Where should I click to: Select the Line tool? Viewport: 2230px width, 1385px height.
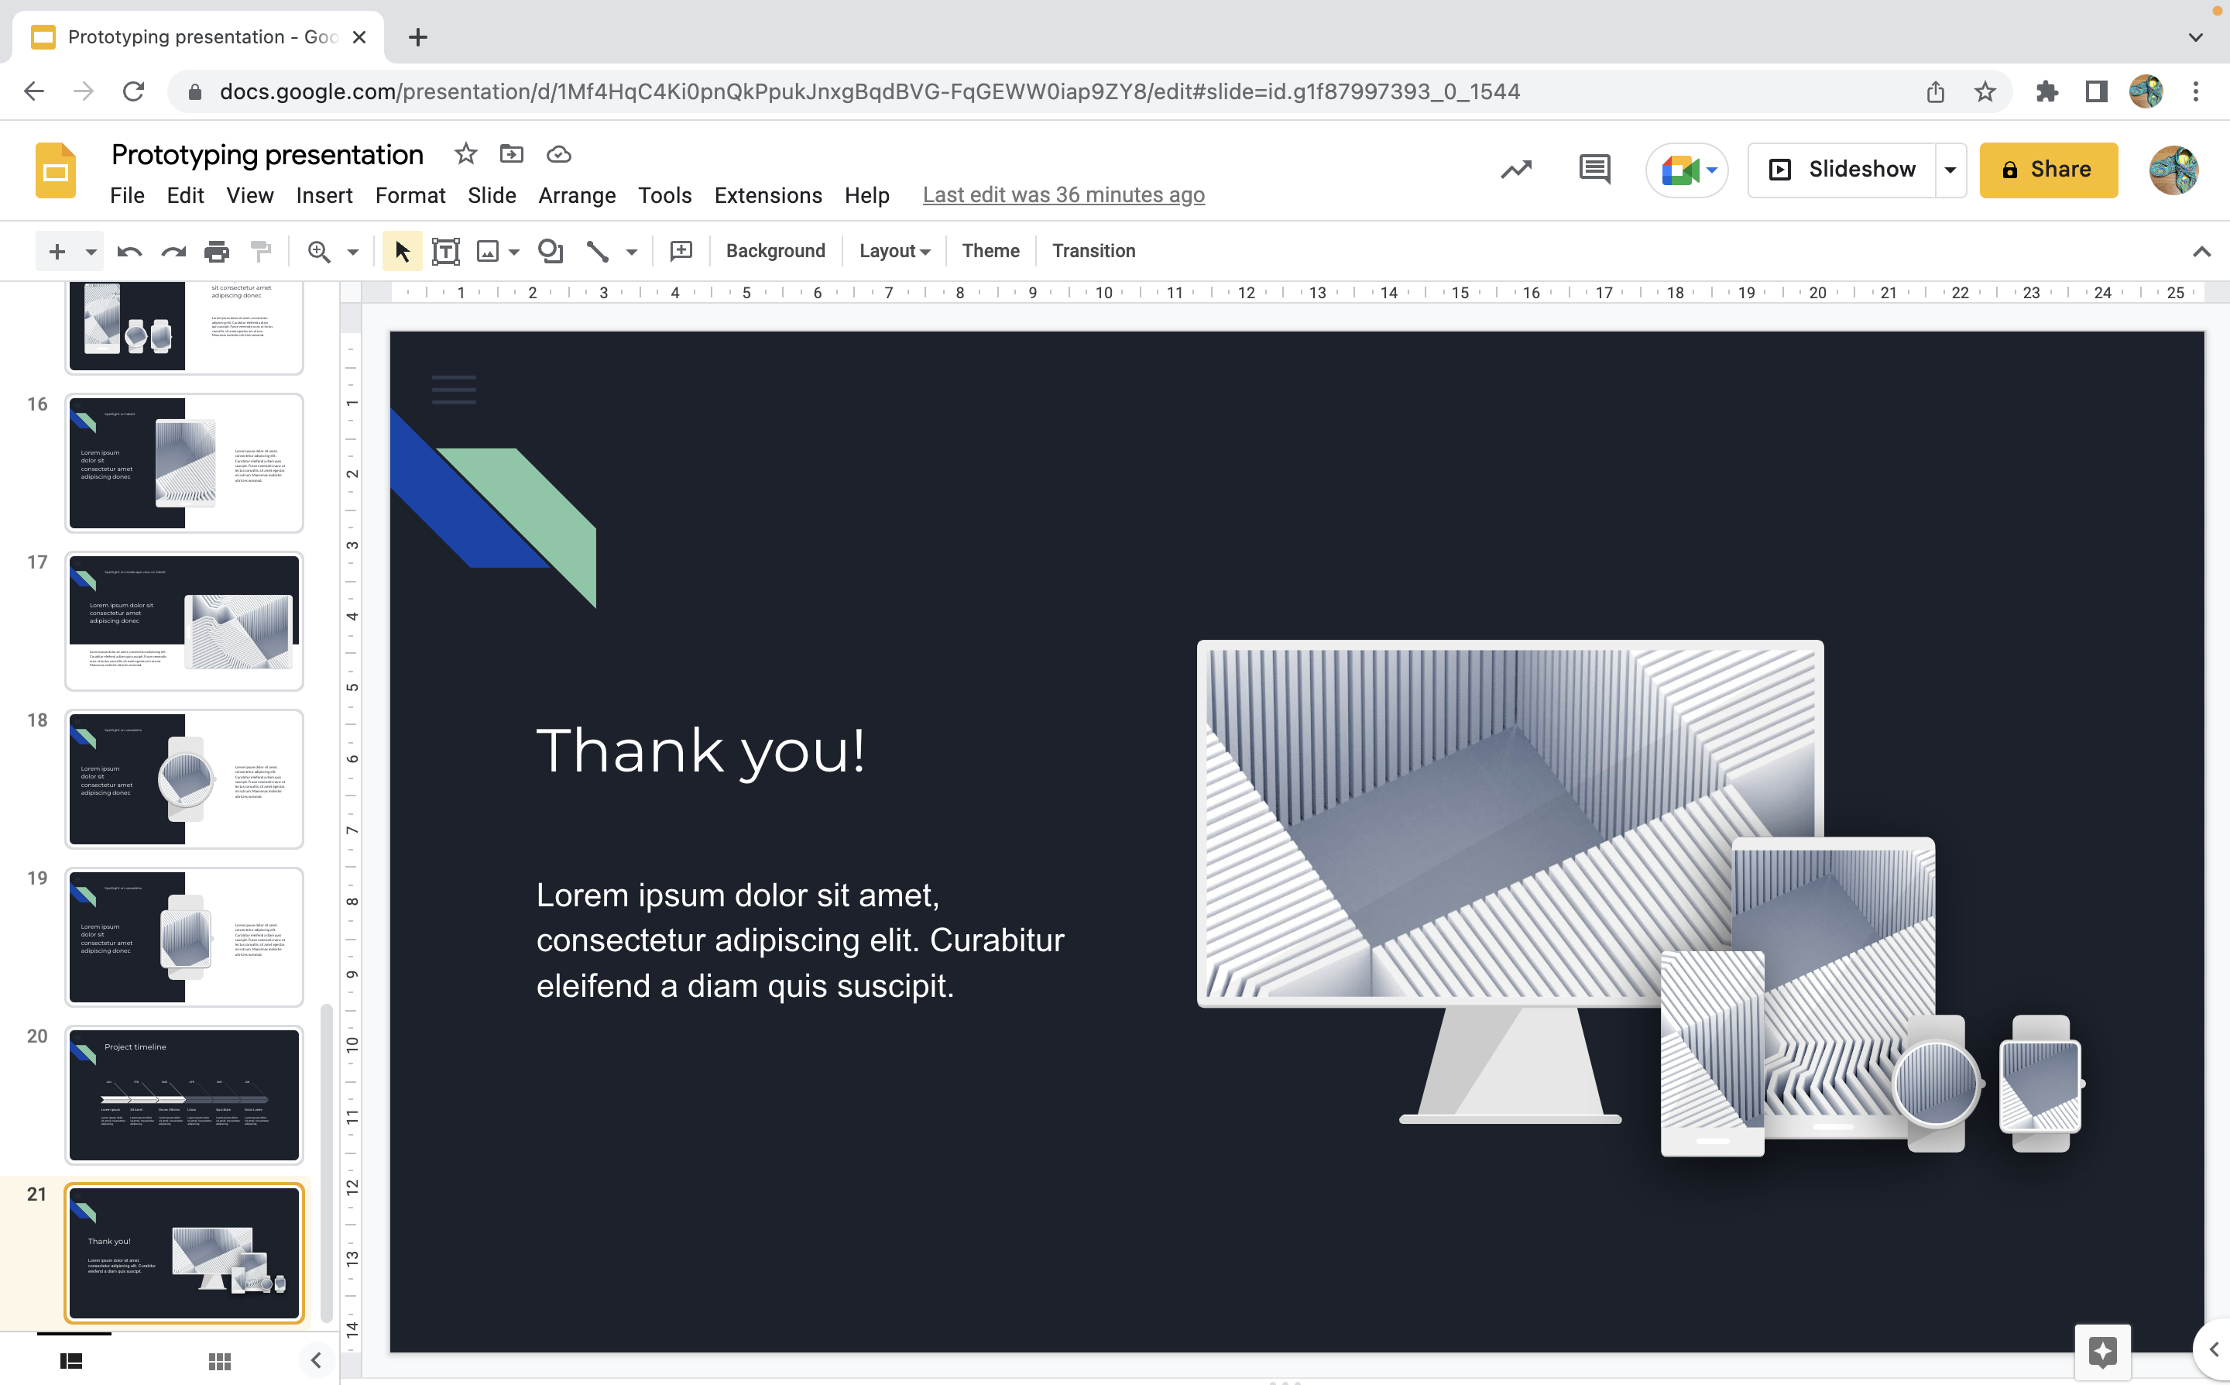pyautogui.click(x=597, y=251)
